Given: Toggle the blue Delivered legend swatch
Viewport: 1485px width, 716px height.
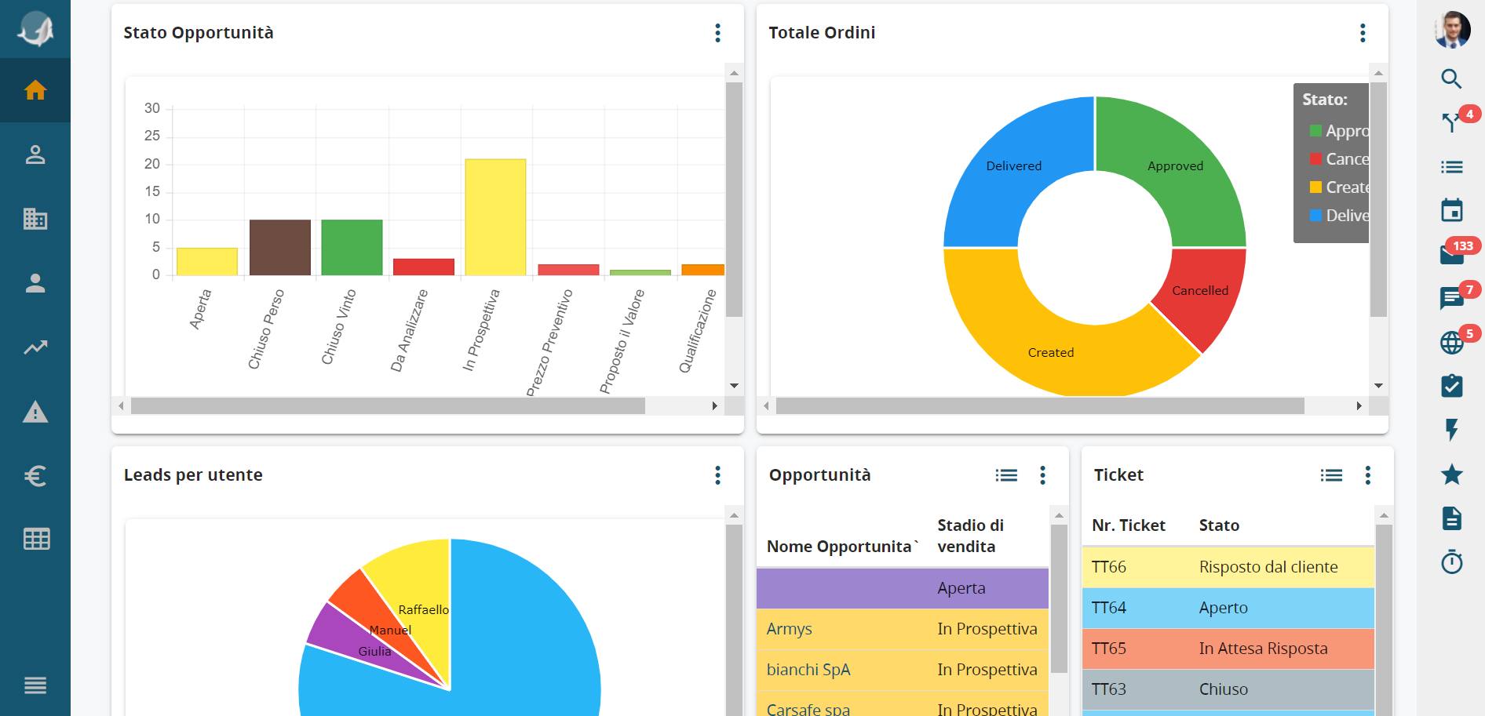Looking at the screenshot, I should click(1315, 216).
